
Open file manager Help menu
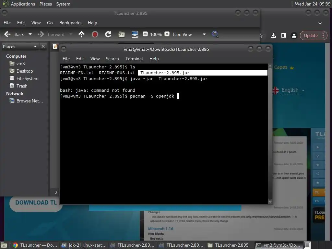click(92, 23)
